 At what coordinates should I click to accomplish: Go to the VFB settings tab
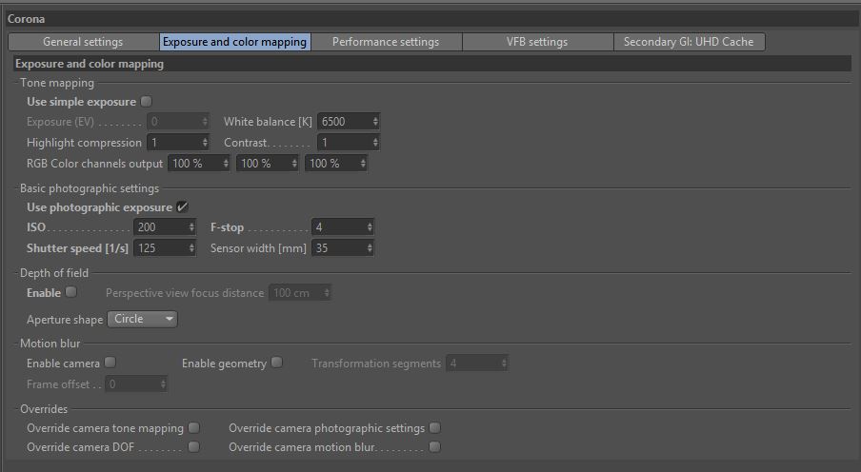point(536,42)
